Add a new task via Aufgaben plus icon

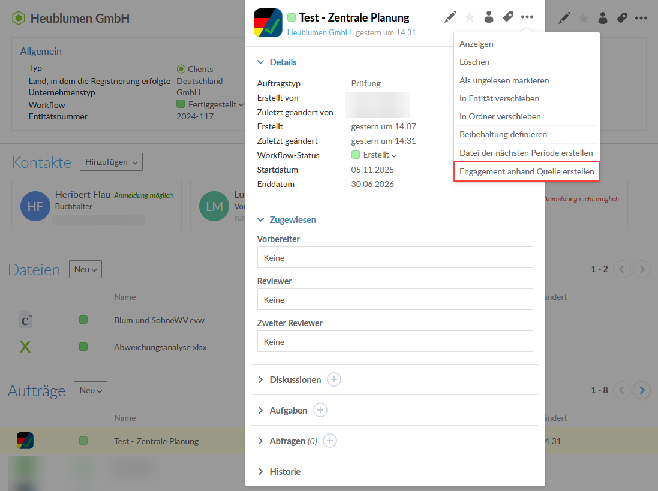320,411
